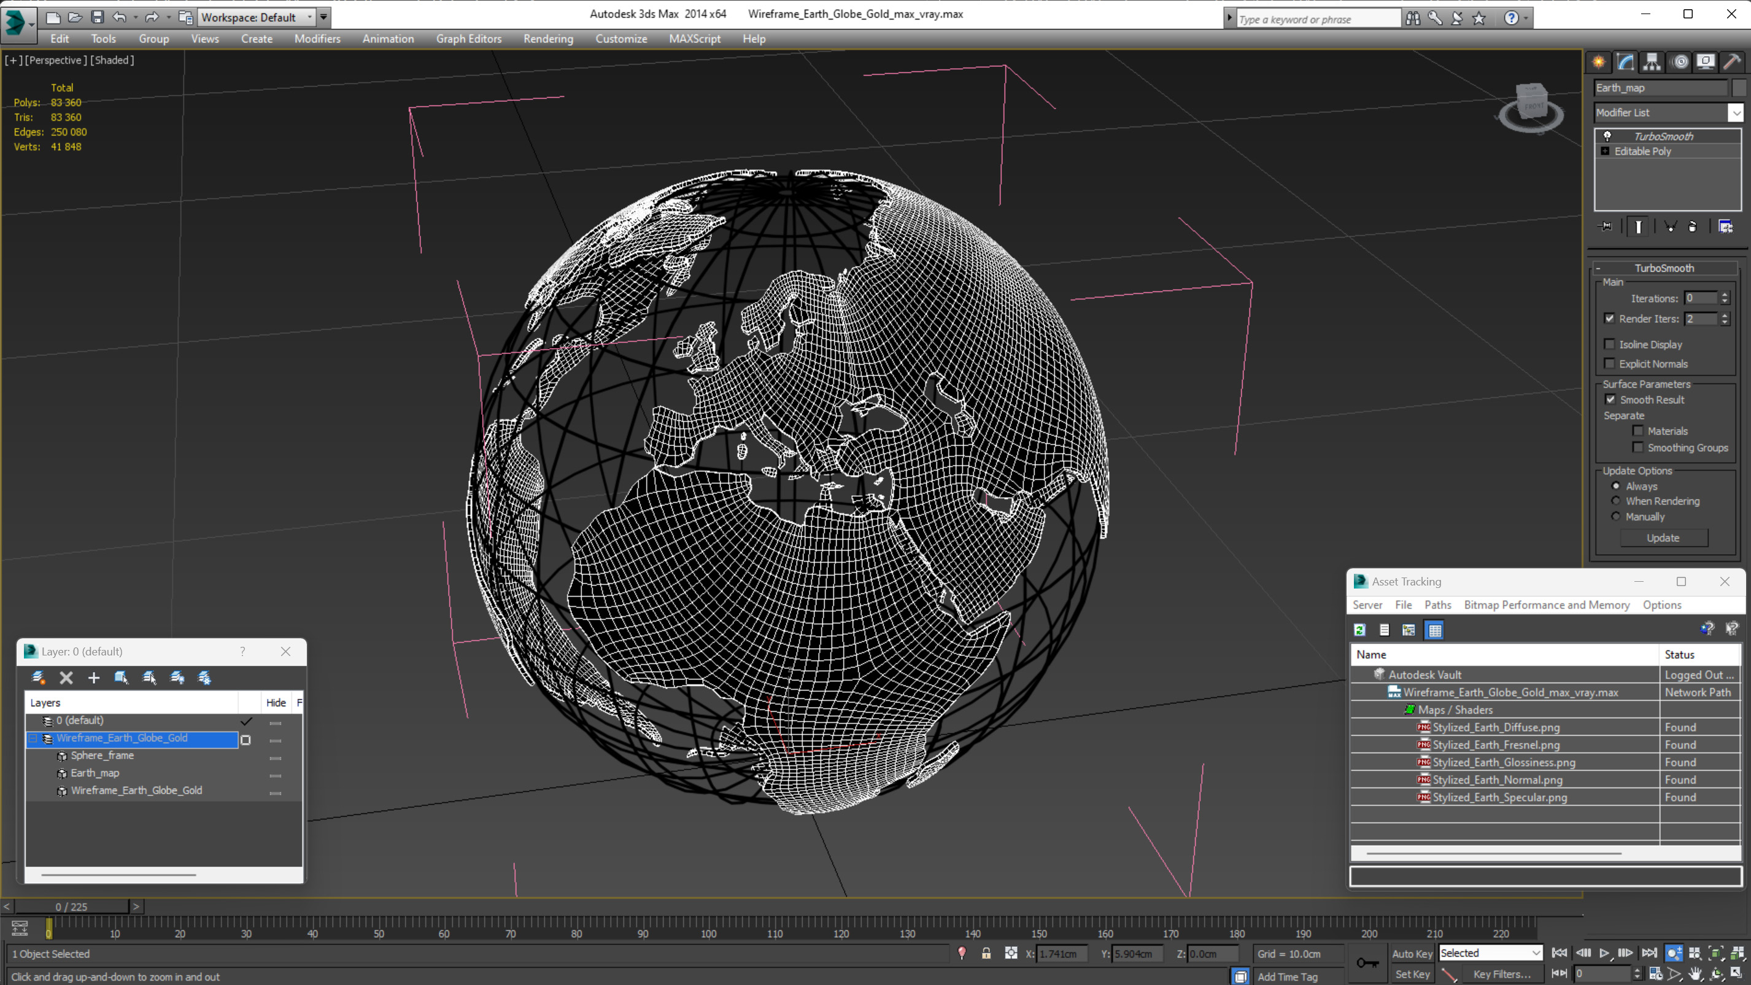Click the Set Keys key icon
The height and width of the screenshot is (985, 1751).
point(1367,964)
